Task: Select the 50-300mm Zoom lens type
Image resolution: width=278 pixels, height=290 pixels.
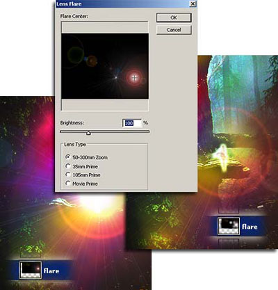Action: click(x=68, y=157)
